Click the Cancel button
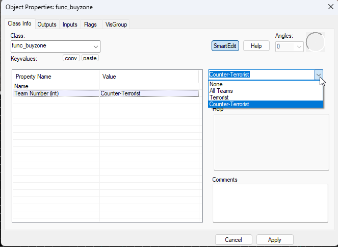This screenshot has width=338, height=247. tap(233, 240)
